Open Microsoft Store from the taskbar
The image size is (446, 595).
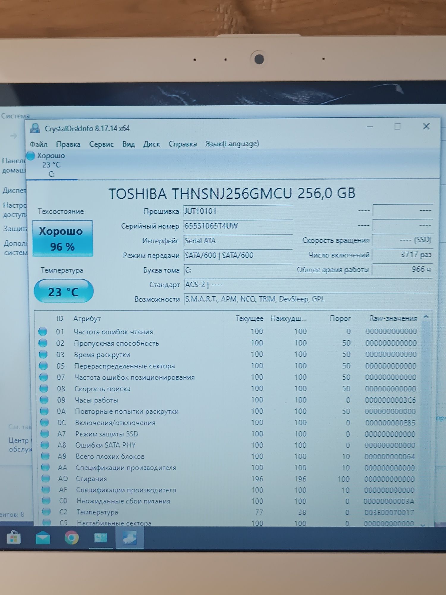[x=13, y=538]
